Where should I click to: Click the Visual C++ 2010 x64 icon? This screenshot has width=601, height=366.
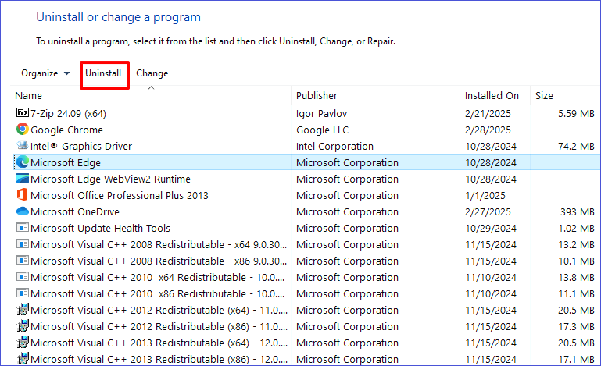point(23,277)
